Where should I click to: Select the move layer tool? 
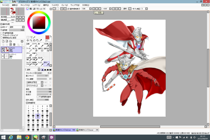tap(28, 40)
